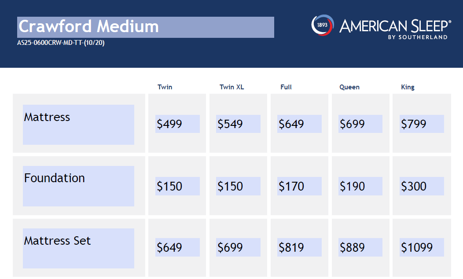Select the Full Mattress price field
This screenshot has width=463, height=279.
[299, 124]
